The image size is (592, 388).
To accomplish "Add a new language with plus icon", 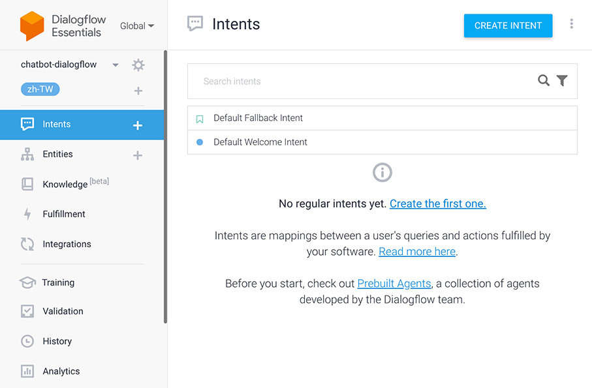I will [x=138, y=91].
